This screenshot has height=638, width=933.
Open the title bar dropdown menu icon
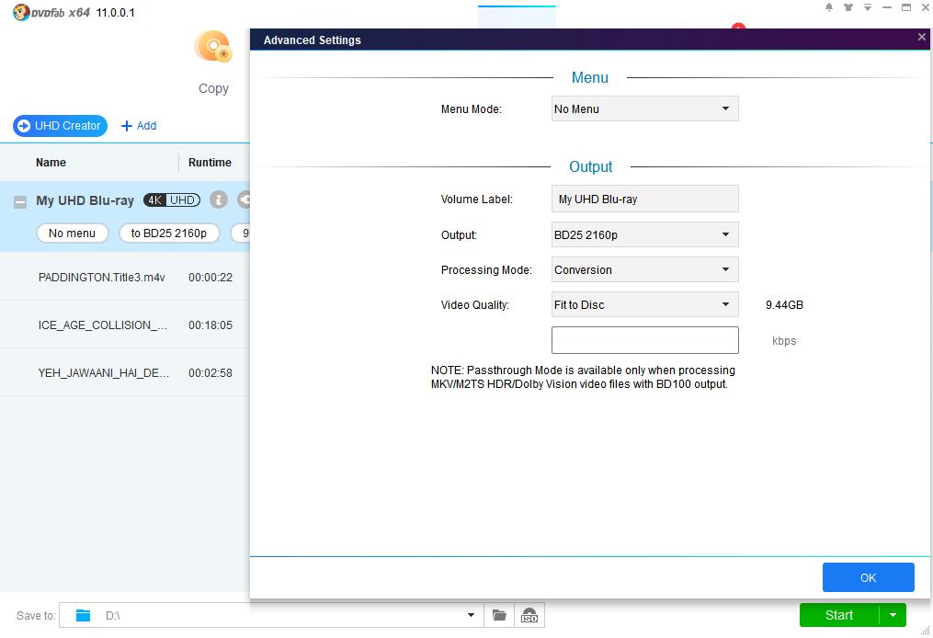pyautogui.click(x=868, y=7)
